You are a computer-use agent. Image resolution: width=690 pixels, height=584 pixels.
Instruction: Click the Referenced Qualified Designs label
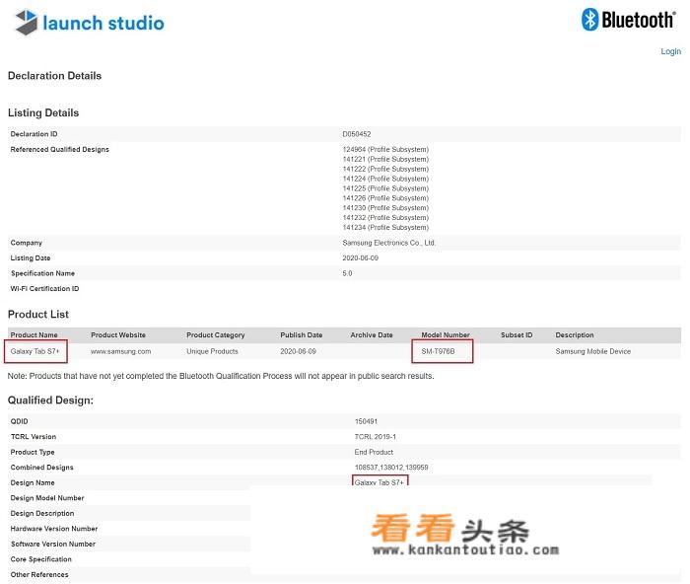(x=59, y=149)
